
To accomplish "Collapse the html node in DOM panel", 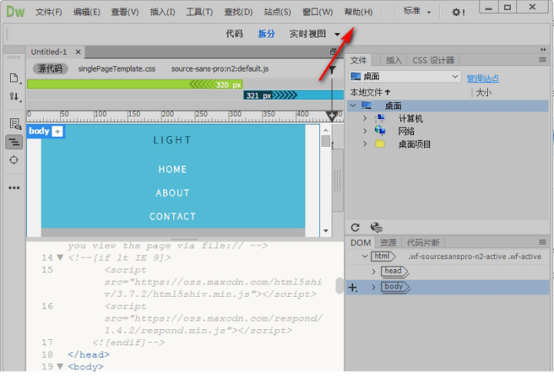I will 365,256.
